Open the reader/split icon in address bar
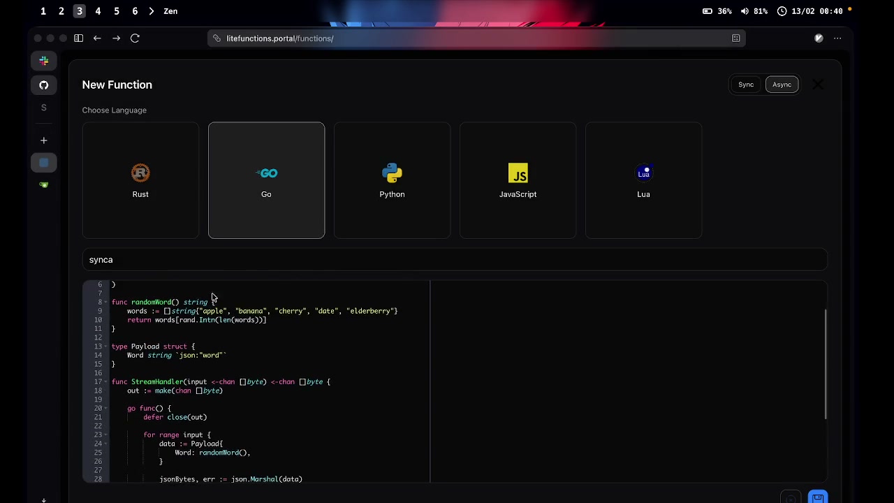894x503 pixels. pyautogui.click(x=735, y=38)
